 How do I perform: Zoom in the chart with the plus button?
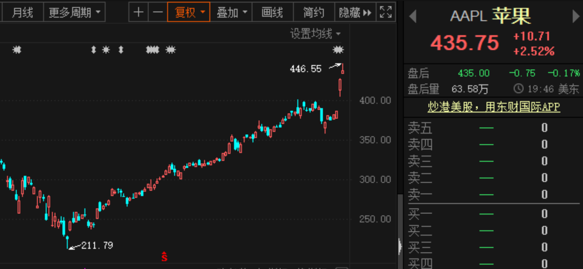pos(138,12)
